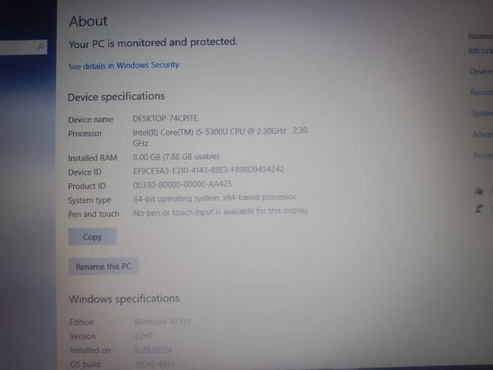This screenshot has width=493, height=370.
Task: Click the magnifier icon in settings search
Action: 41,47
